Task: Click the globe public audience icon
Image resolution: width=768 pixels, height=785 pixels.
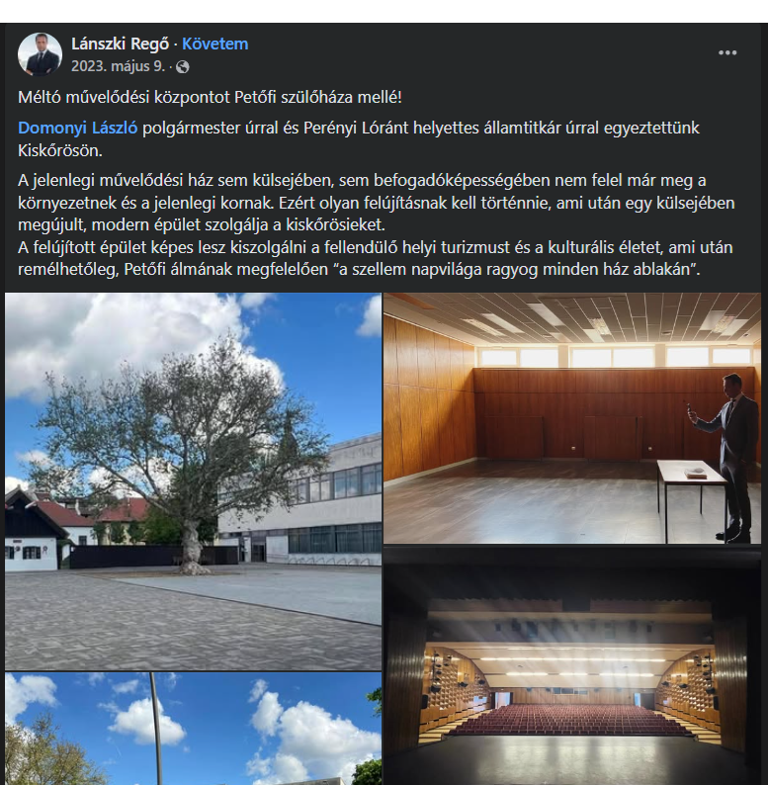Action: tap(182, 66)
